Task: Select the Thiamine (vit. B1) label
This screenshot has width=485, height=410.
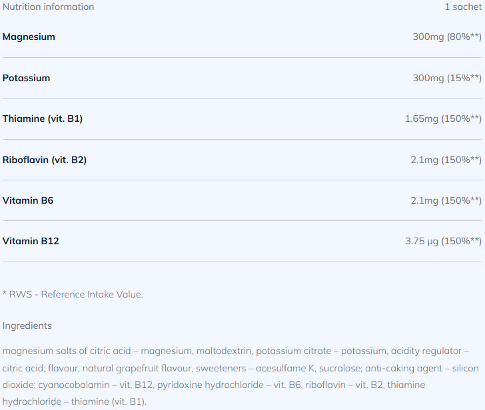Action: tap(43, 119)
